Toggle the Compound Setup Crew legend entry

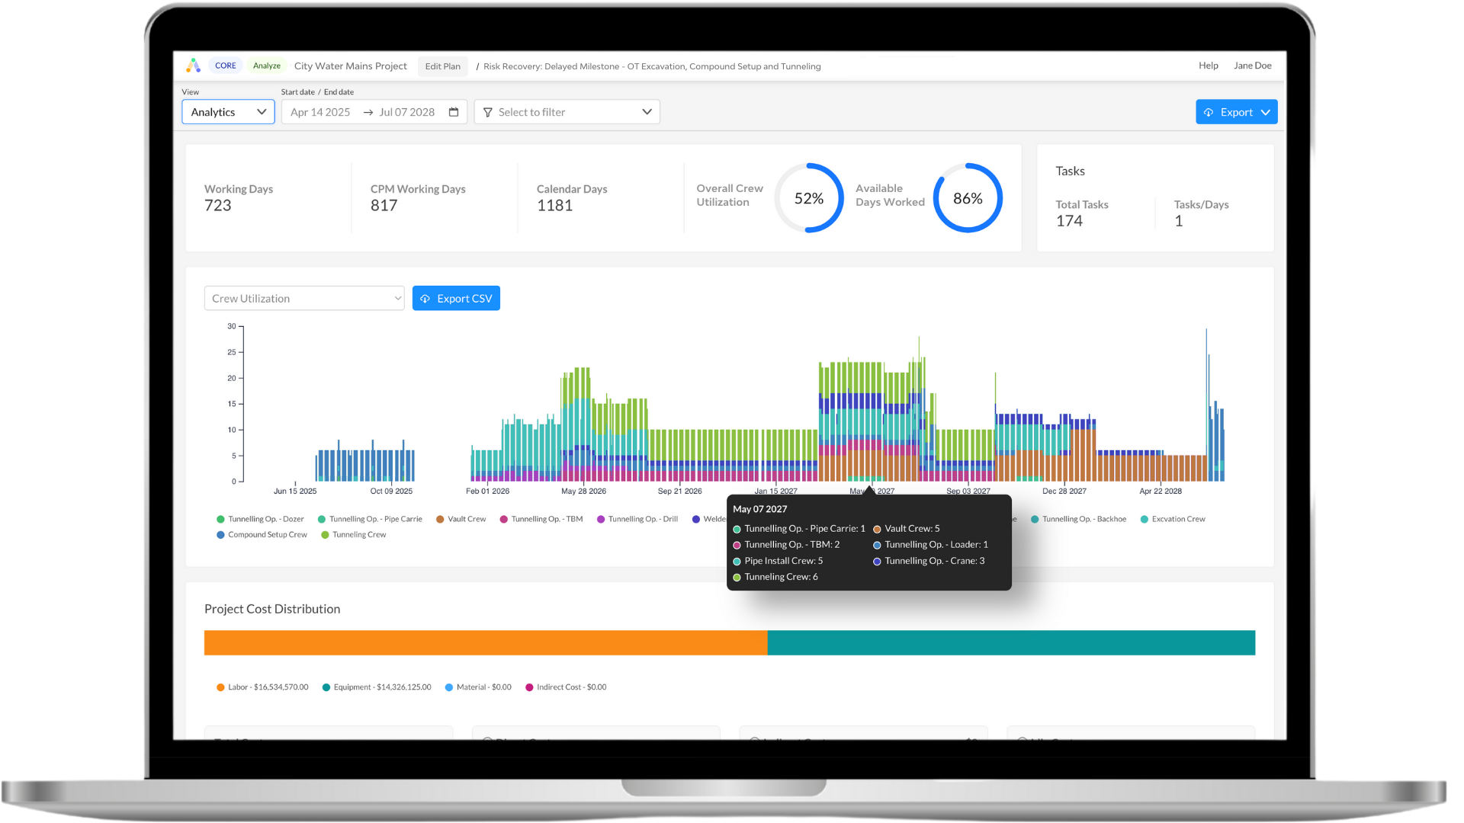point(262,534)
